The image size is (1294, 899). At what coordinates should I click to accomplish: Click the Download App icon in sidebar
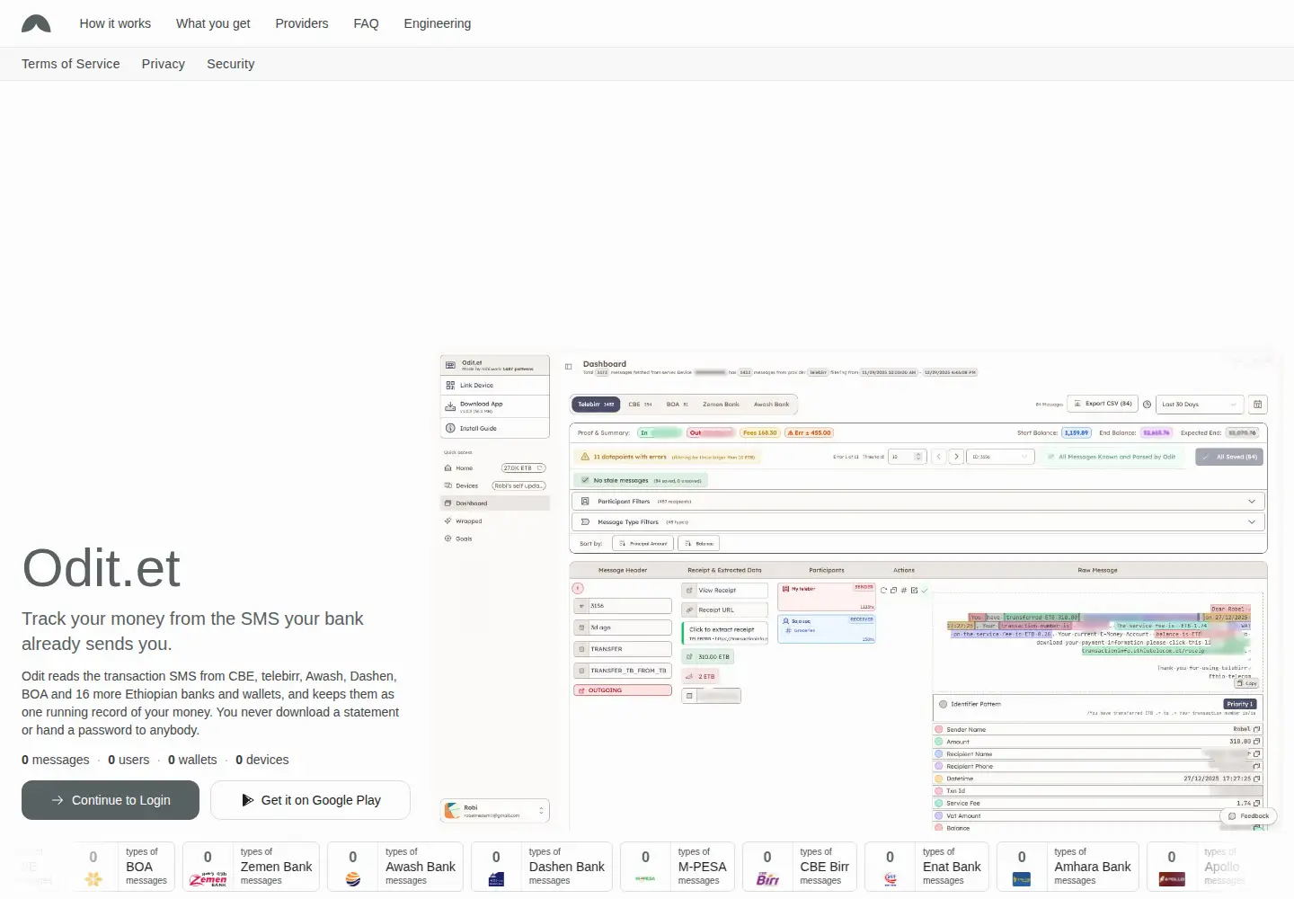(450, 406)
